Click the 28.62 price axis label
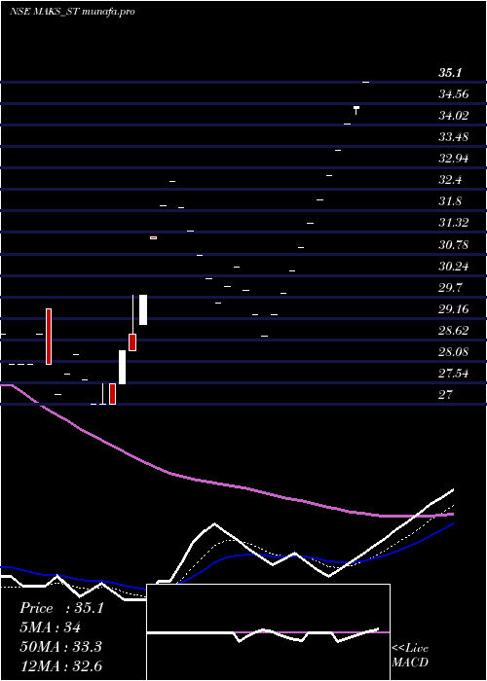 pos(453,331)
